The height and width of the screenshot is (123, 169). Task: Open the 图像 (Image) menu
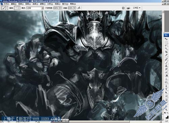[21, 4]
